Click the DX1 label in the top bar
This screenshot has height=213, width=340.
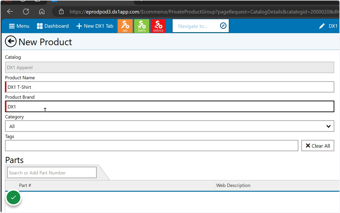tap(333, 26)
